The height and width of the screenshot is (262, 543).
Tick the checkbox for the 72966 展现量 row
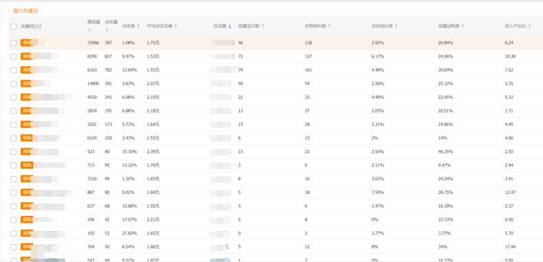click(x=14, y=43)
